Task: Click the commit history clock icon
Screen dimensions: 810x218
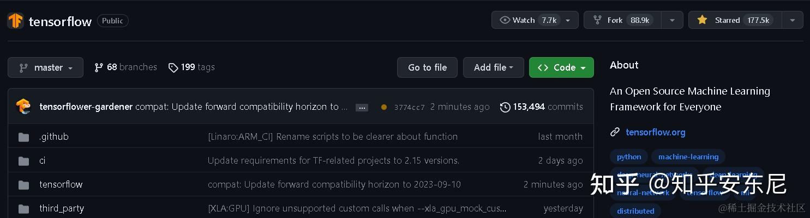Action: pos(505,107)
